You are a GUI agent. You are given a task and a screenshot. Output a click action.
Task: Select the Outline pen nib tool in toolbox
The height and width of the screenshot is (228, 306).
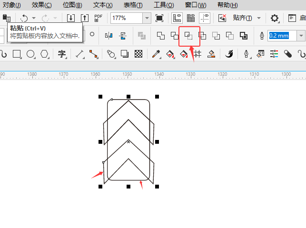[247, 54]
